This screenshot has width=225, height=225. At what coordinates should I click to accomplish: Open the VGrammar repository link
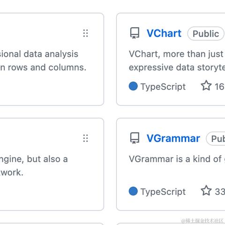click(x=173, y=138)
